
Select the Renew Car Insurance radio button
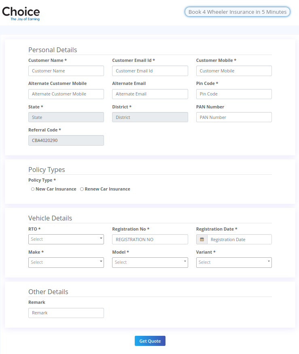tap(82, 189)
